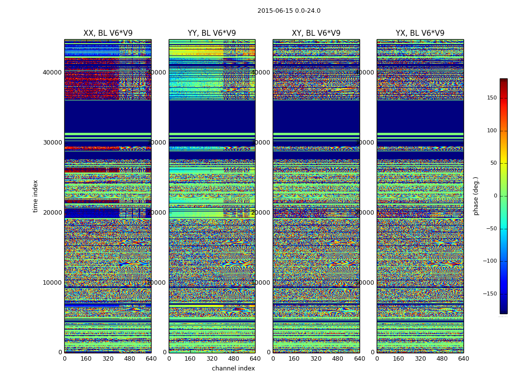This screenshot has width=515, height=392.
Task: Click the XX panel y-tick label 40000
Action: click(52, 73)
